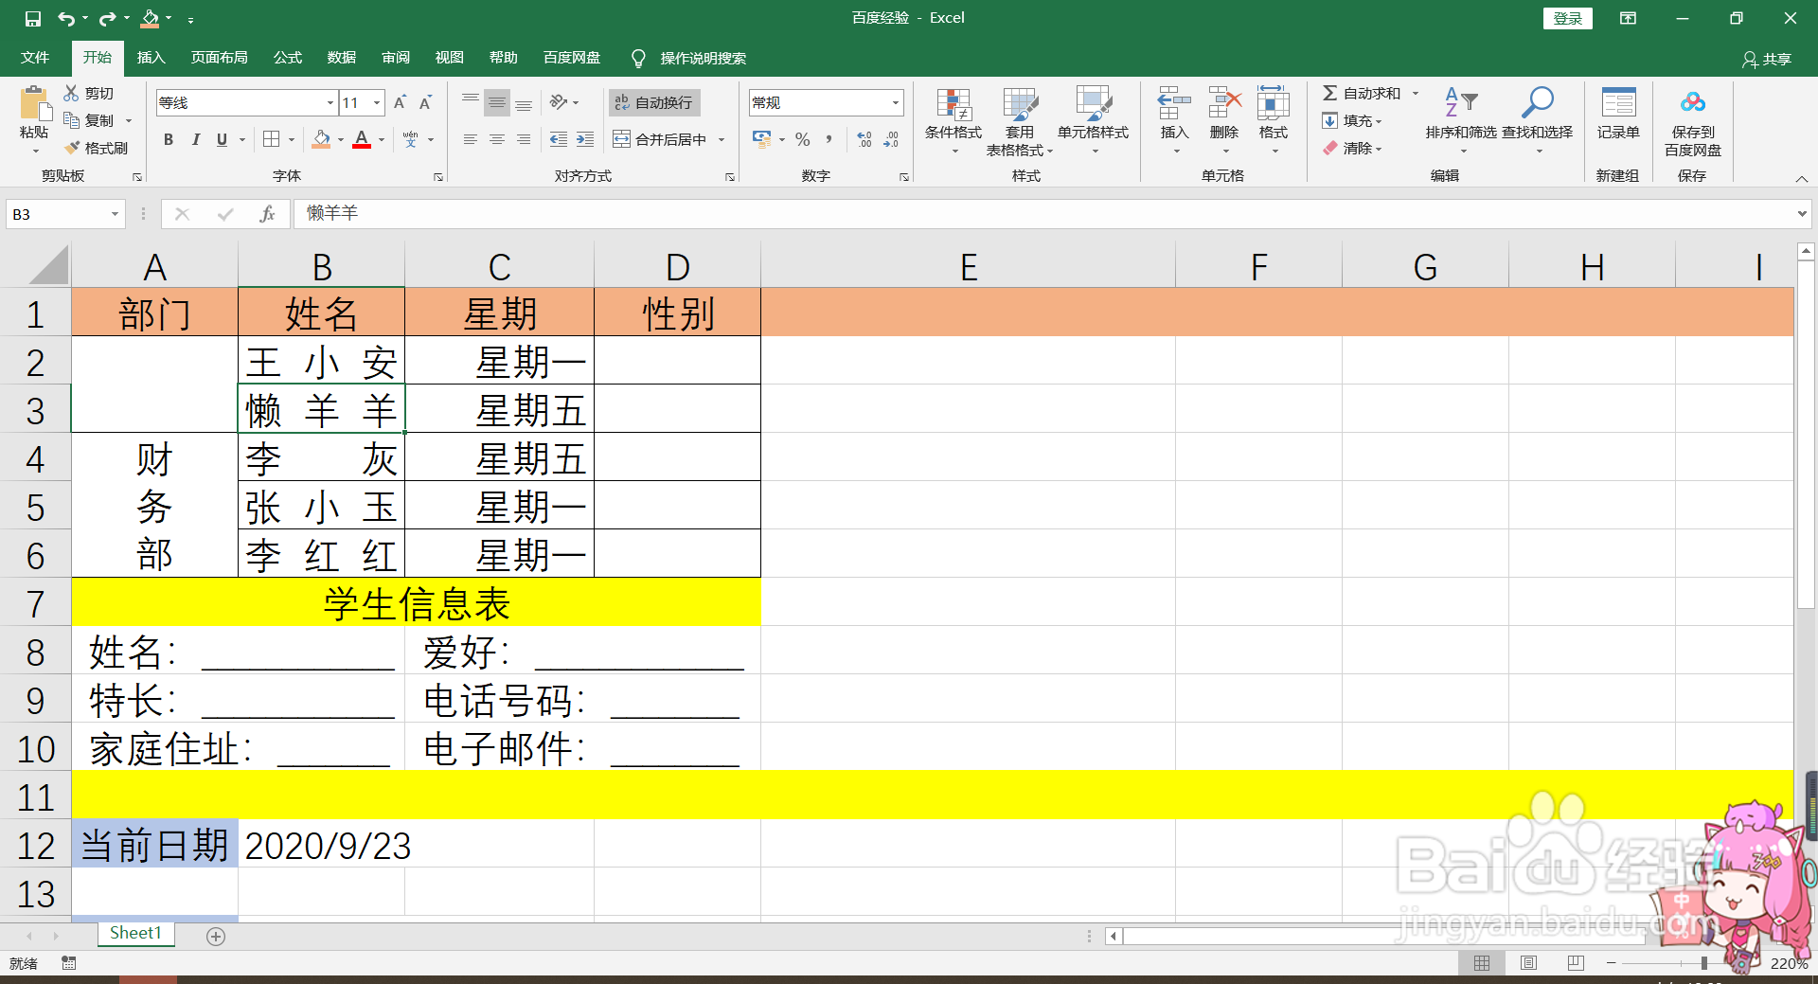The width and height of the screenshot is (1818, 984).
Task: Apply the red Font Color swatch
Action: pyautogui.click(x=362, y=139)
